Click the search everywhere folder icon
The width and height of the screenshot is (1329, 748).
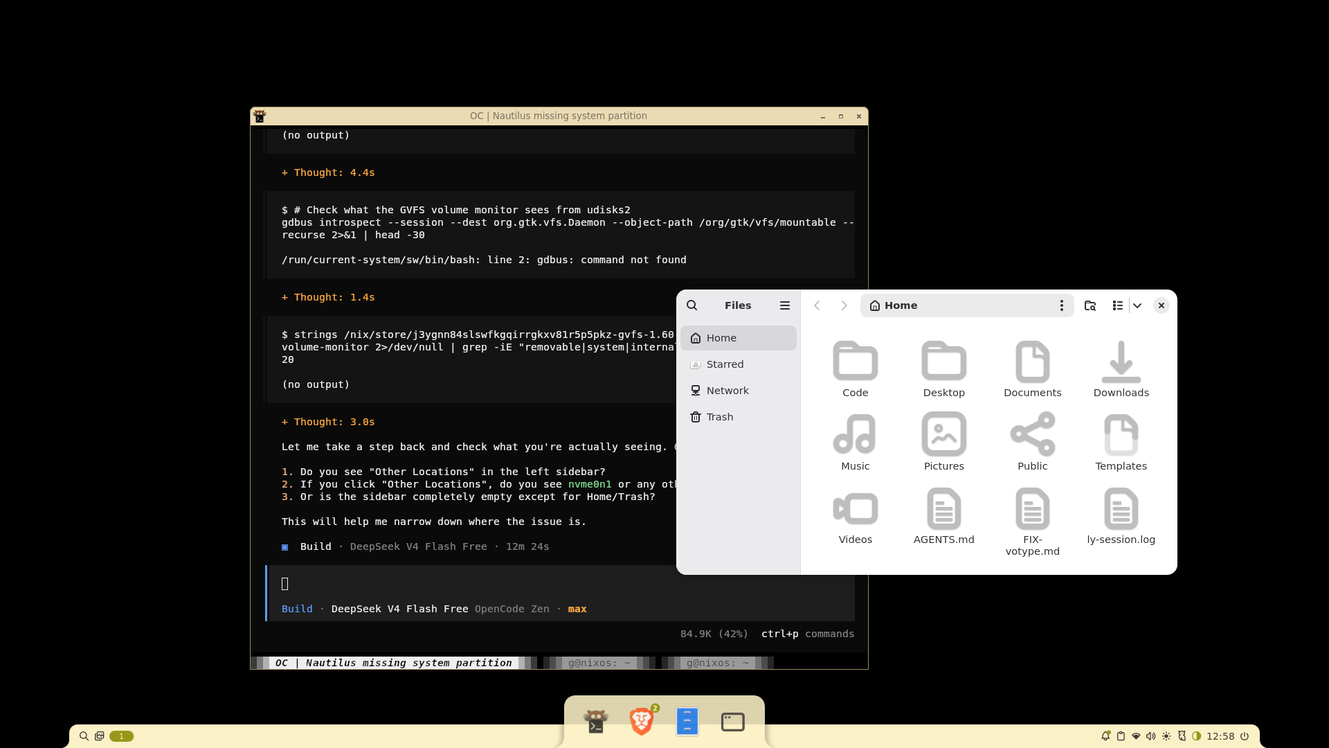pyautogui.click(x=1090, y=305)
